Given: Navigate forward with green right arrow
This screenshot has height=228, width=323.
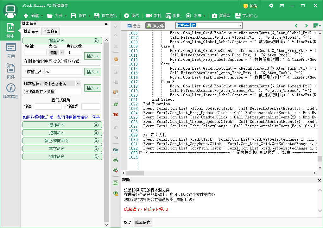Looking at the screenshot, I should pos(306,26).
